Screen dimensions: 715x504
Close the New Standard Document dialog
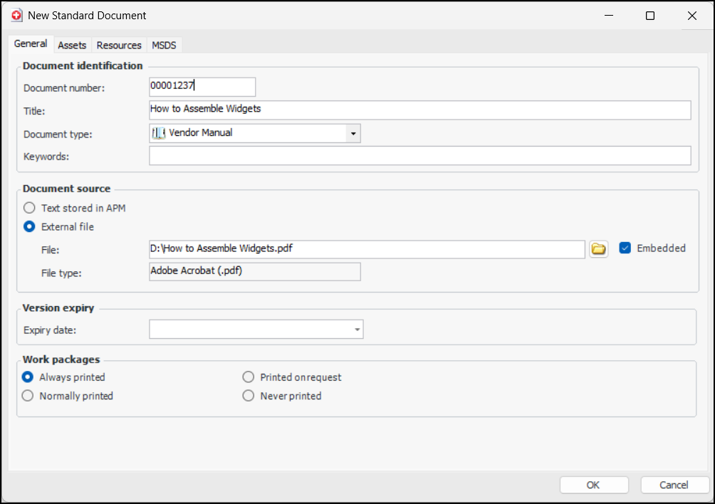pos(691,16)
